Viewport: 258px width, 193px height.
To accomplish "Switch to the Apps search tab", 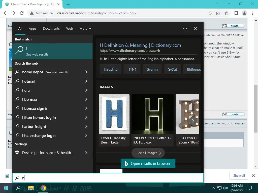I will [x=33, y=29].
